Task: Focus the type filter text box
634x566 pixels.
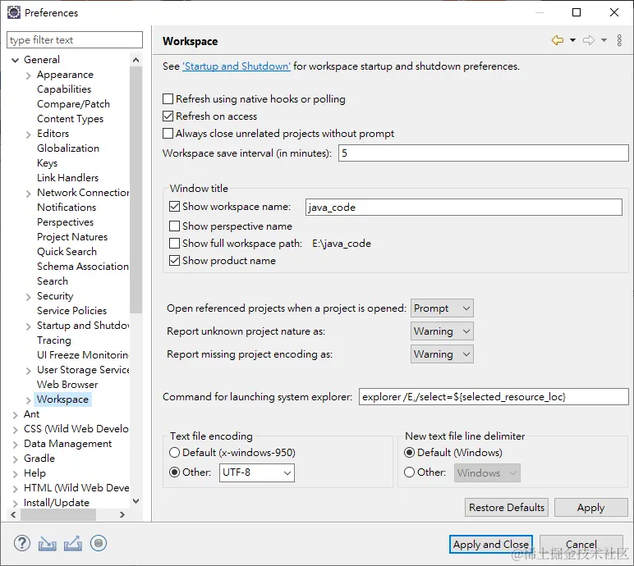Action: pyautogui.click(x=75, y=40)
